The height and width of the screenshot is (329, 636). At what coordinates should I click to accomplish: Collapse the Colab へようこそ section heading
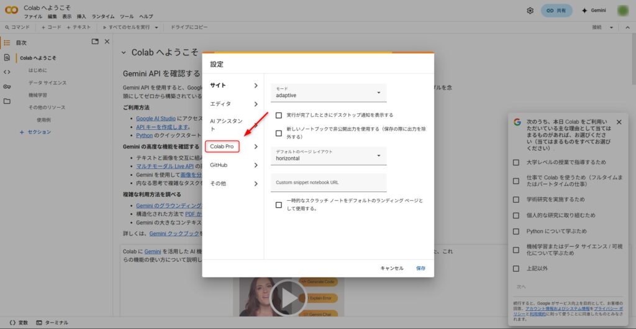(124, 52)
